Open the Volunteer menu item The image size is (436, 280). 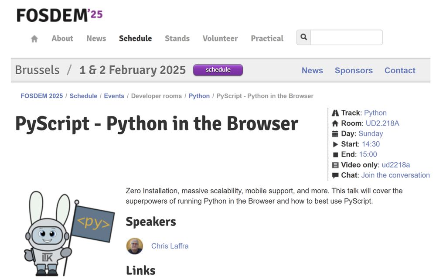[220, 38]
